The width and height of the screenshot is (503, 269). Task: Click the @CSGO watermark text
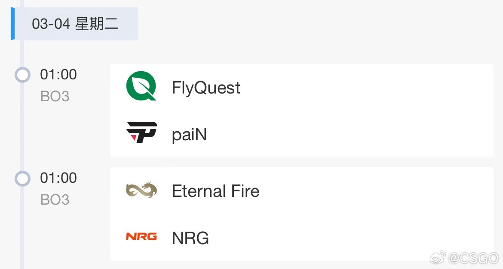pos(473,257)
